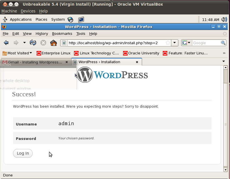The height and width of the screenshot is (179, 230).
Task: Close the VirtualBox window with red button
Action: (x=5, y=4)
